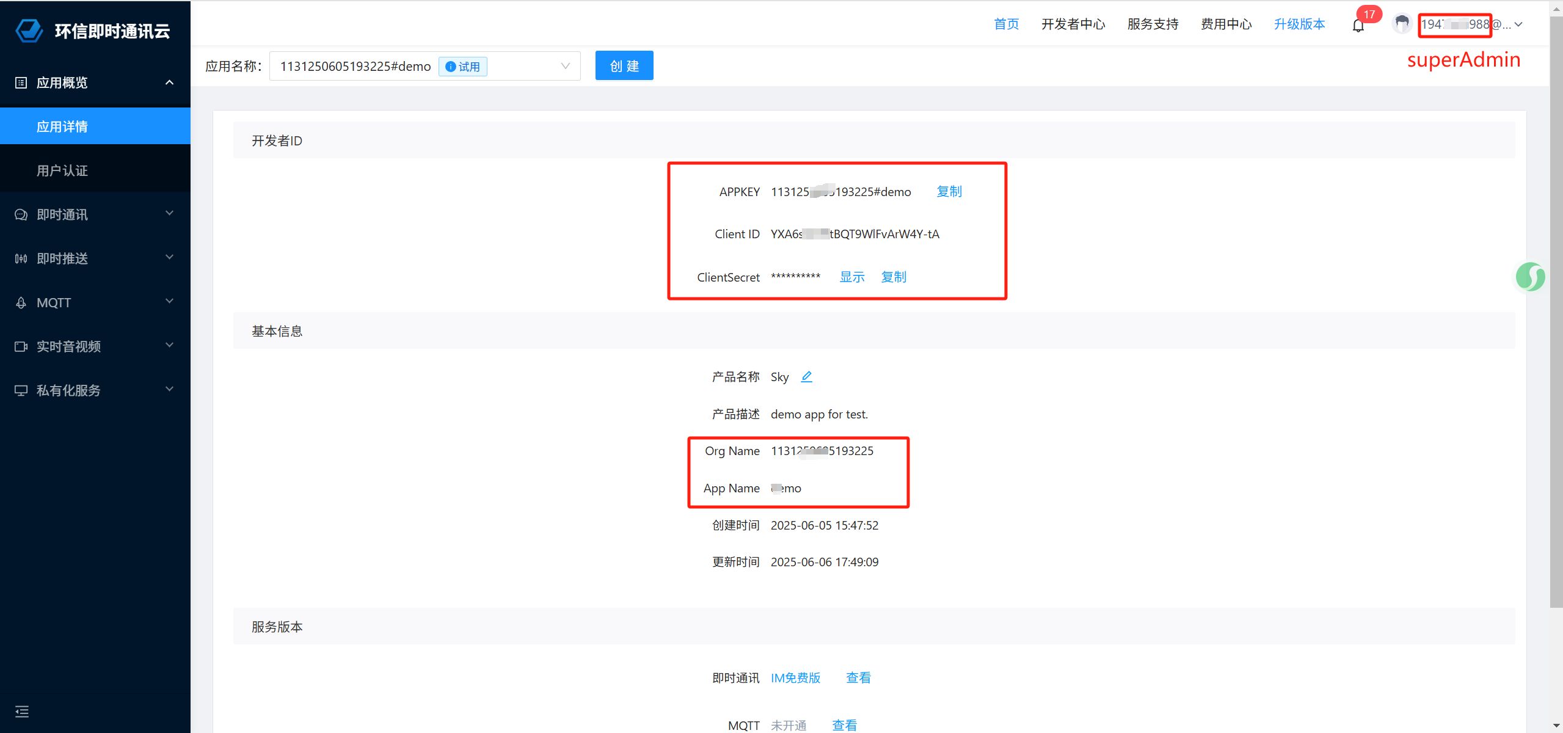Click the user avatar icon
This screenshot has width=1563, height=733.
(x=1401, y=24)
